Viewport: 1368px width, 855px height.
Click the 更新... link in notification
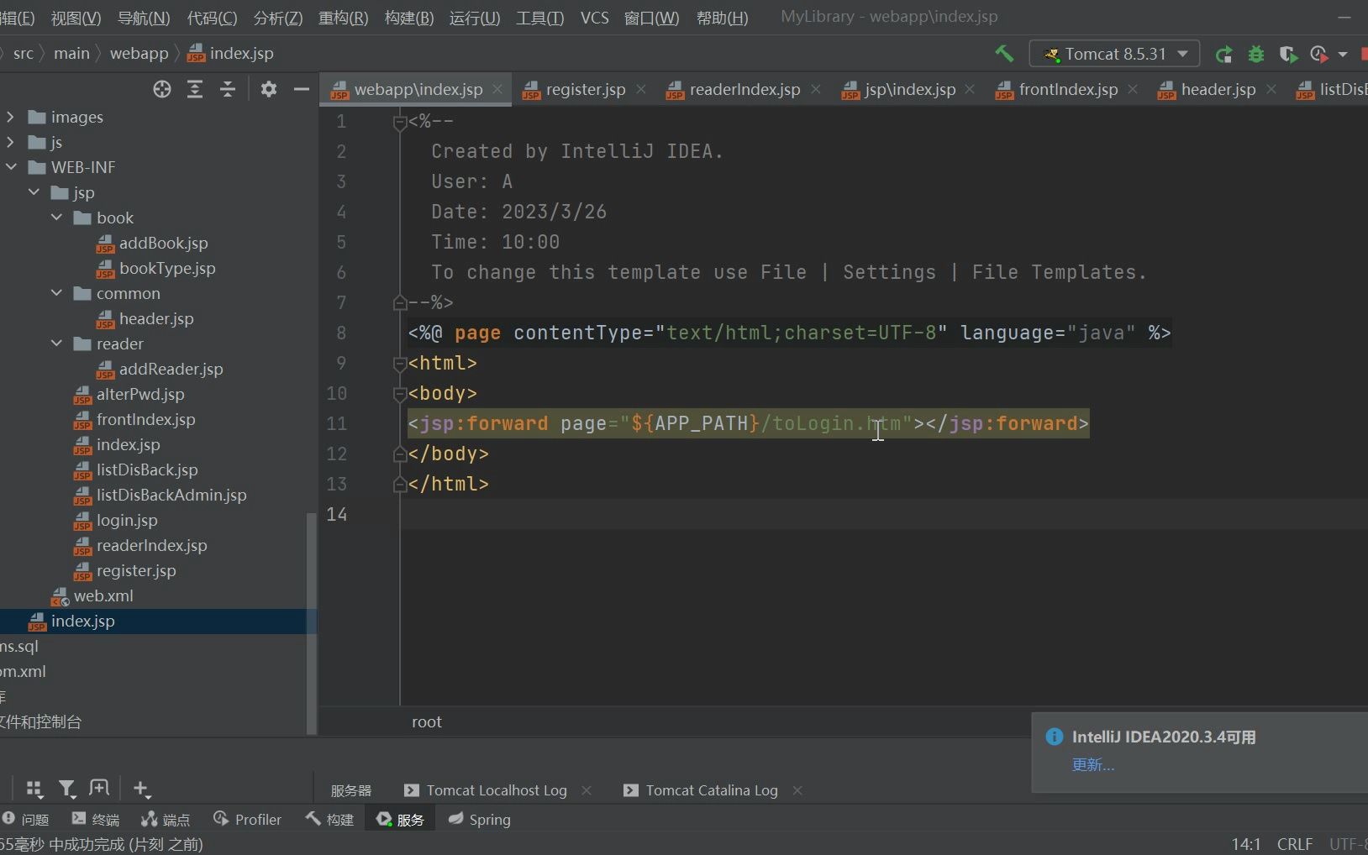1092,764
